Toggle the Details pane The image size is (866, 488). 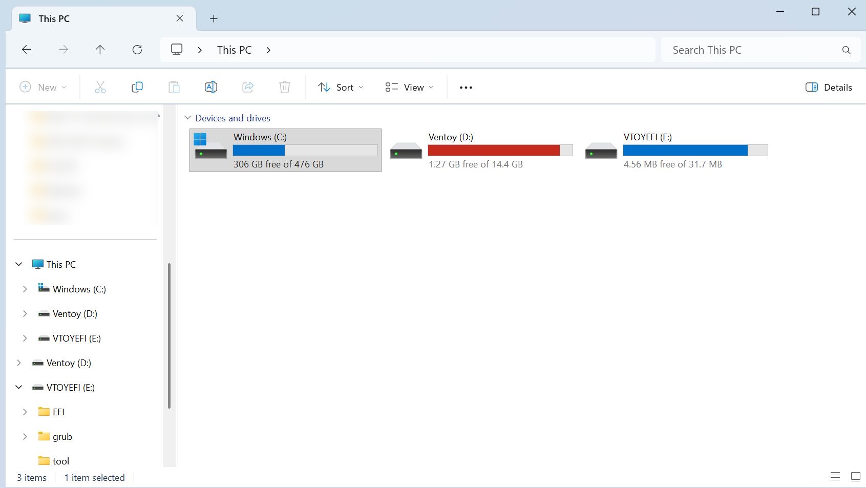click(x=829, y=88)
